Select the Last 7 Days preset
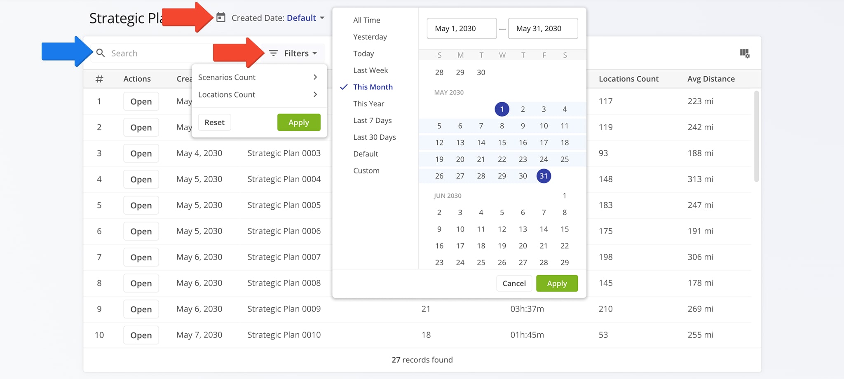Image resolution: width=844 pixels, height=379 pixels. click(372, 121)
